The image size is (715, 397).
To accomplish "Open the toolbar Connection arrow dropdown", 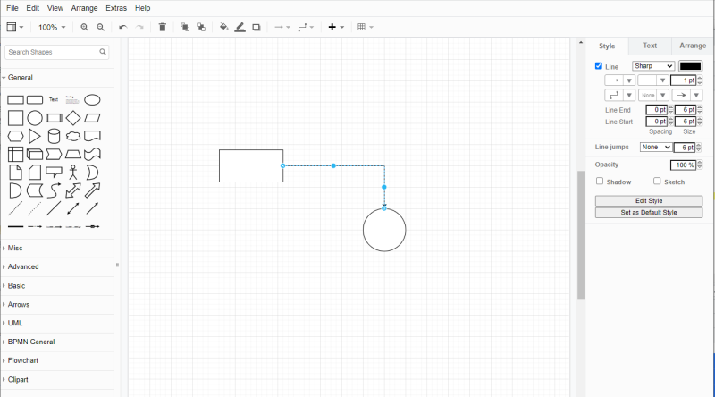I will 282,28.
